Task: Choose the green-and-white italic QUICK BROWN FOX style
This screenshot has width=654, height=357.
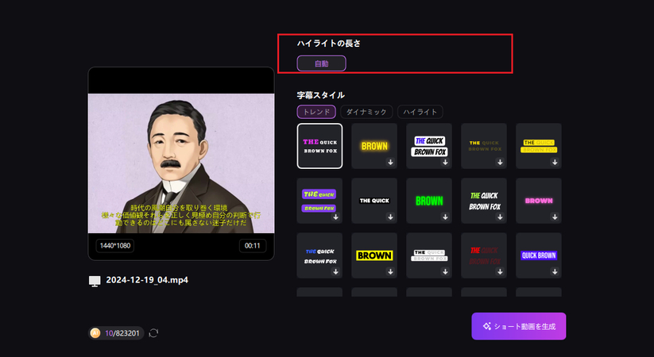Action: pyautogui.click(x=484, y=201)
